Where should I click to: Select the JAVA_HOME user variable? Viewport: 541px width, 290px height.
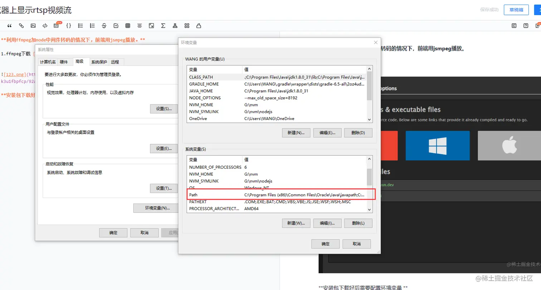coord(277,91)
